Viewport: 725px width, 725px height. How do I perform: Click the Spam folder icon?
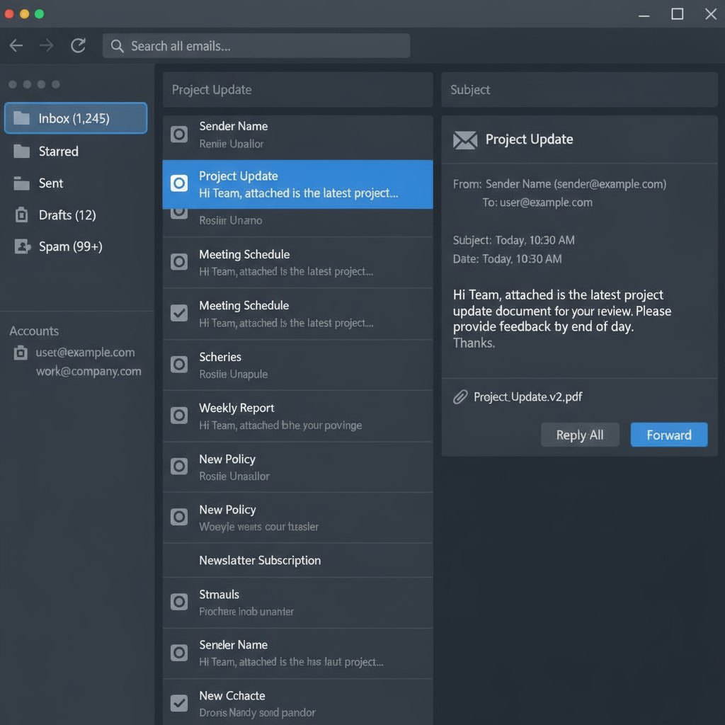pos(22,246)
